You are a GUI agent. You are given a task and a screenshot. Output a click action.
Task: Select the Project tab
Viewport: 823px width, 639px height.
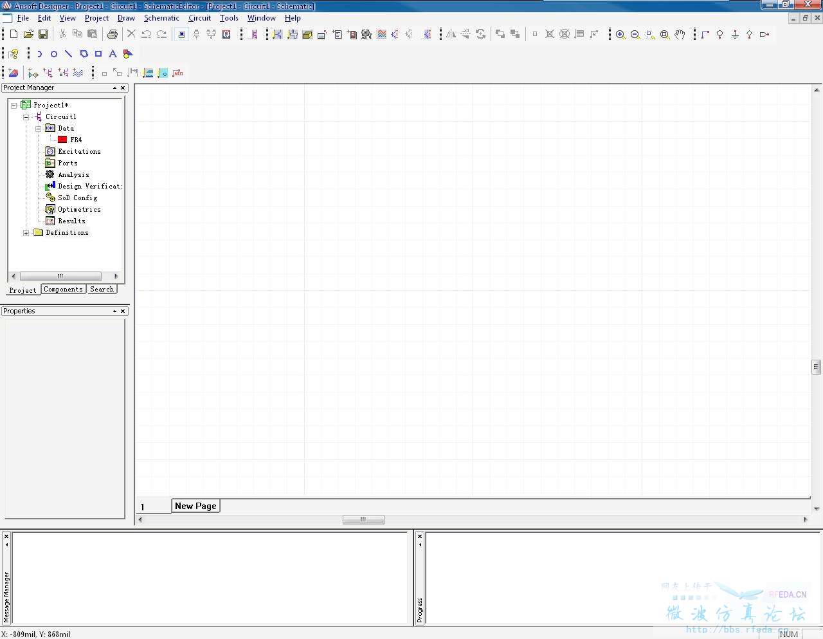coord(23,290)
